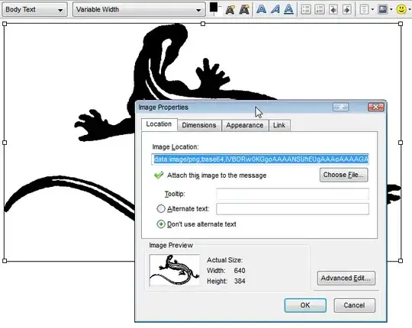Click the lizard Image Preview thumbnail
Screen dimensions: 412x328
tap(175, 270)
